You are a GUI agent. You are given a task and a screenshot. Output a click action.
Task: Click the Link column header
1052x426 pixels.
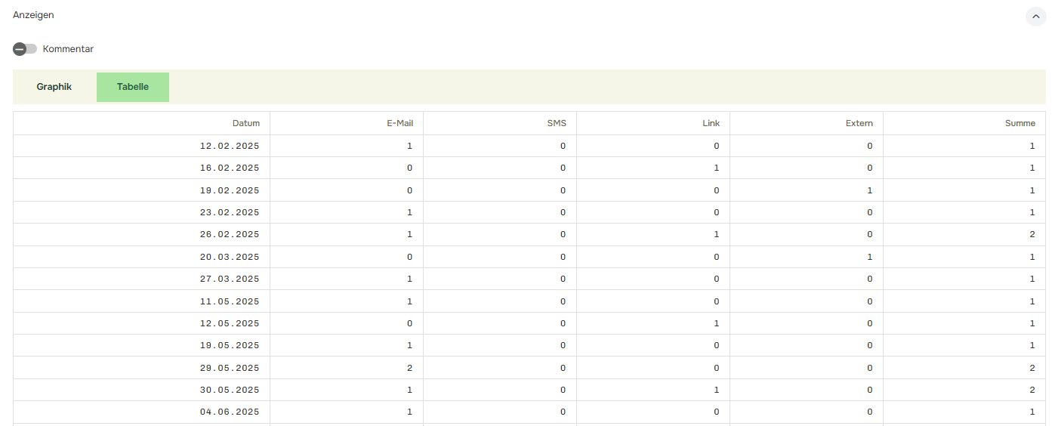point(711,123)
